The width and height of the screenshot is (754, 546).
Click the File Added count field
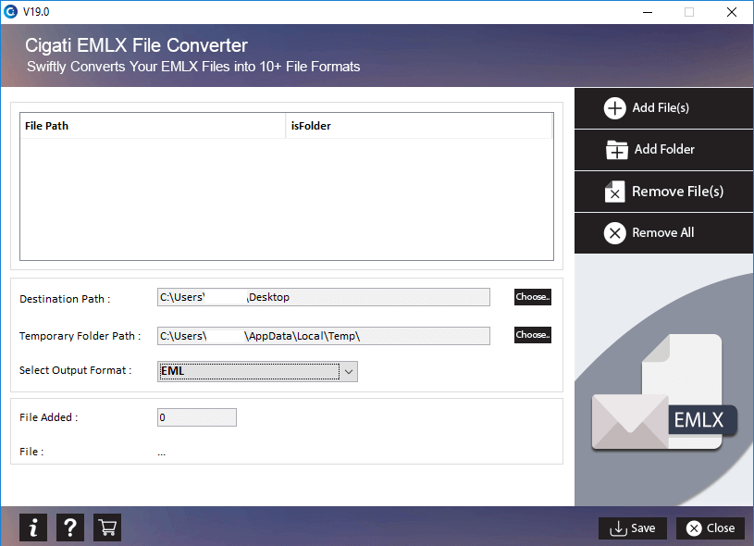tap(197, 417)
